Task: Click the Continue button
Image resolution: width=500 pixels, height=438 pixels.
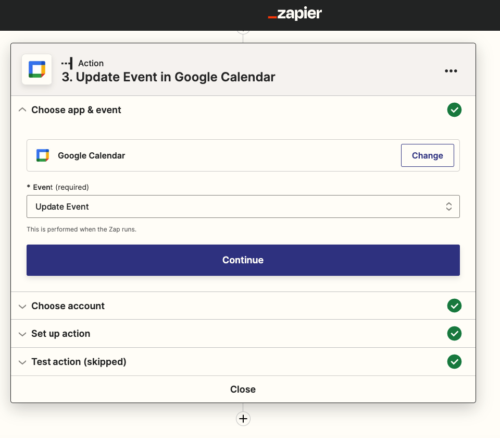Action: pos(243,260)
